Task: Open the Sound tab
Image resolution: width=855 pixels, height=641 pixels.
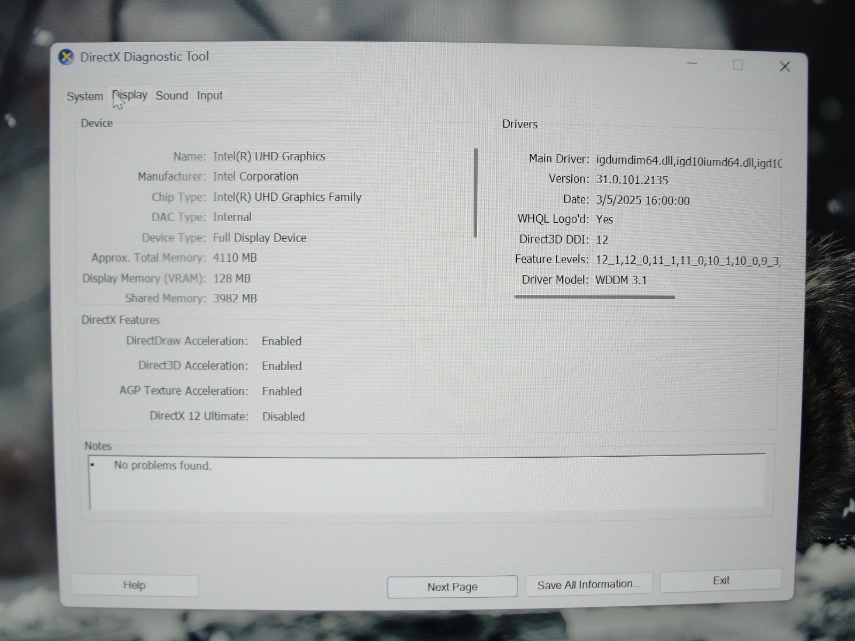Action: click(x=172, y=96)
